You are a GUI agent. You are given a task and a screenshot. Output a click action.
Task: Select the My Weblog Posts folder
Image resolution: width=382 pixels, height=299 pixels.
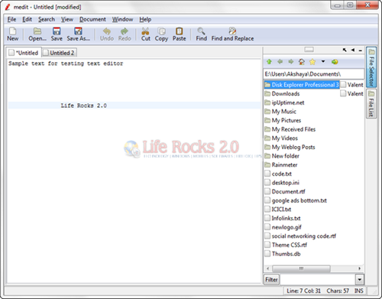click(x=290, y=147)
